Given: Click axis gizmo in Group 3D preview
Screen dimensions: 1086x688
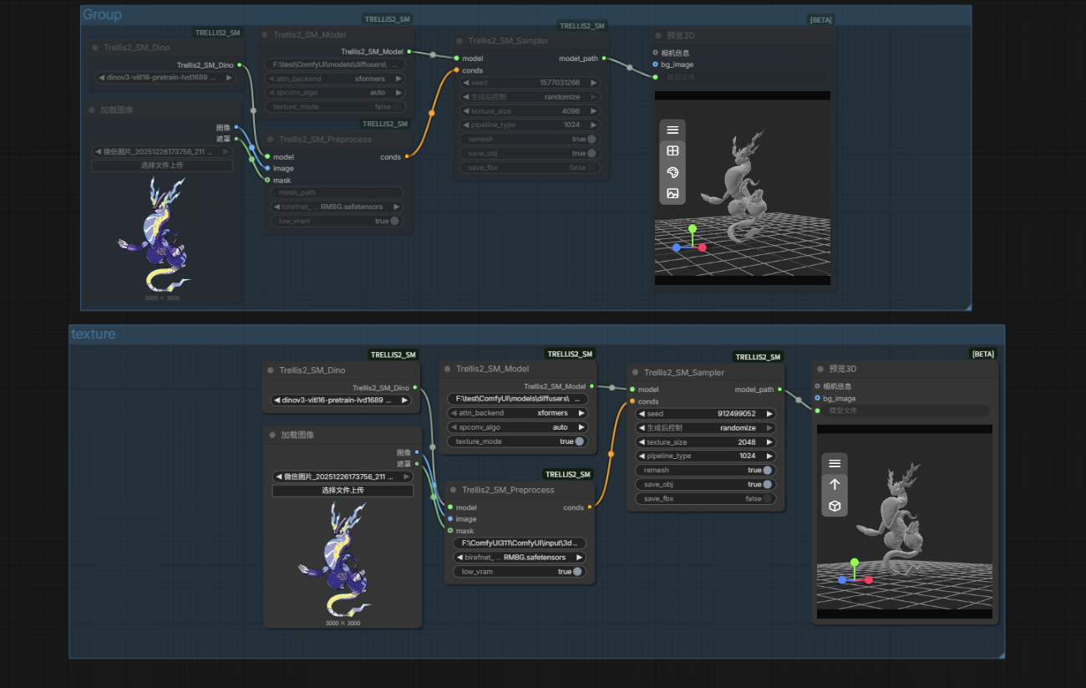Looking at the screenshot, I should (690, 240).
